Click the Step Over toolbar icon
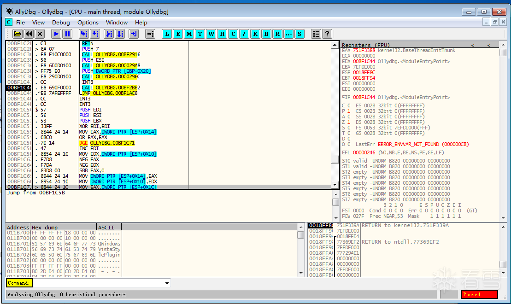The image size is (511, 304). click(95, 34)
